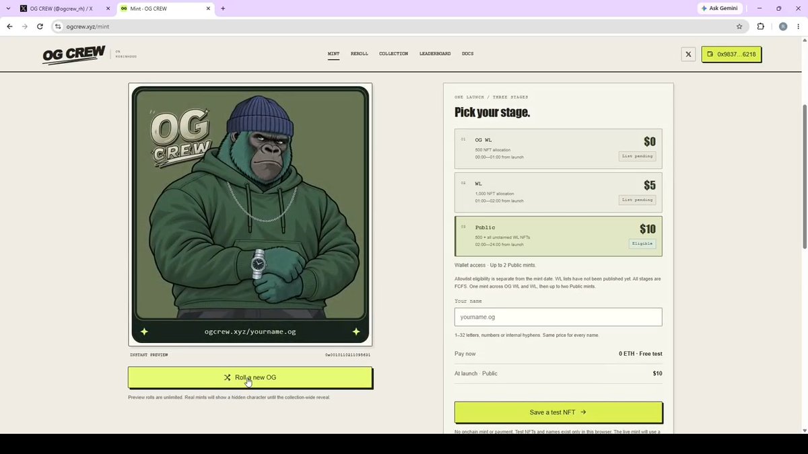Close the Mint - OG CREW tab
This screenshot has height=454, width=808.
pyautogui.click(x=208, y=9)
